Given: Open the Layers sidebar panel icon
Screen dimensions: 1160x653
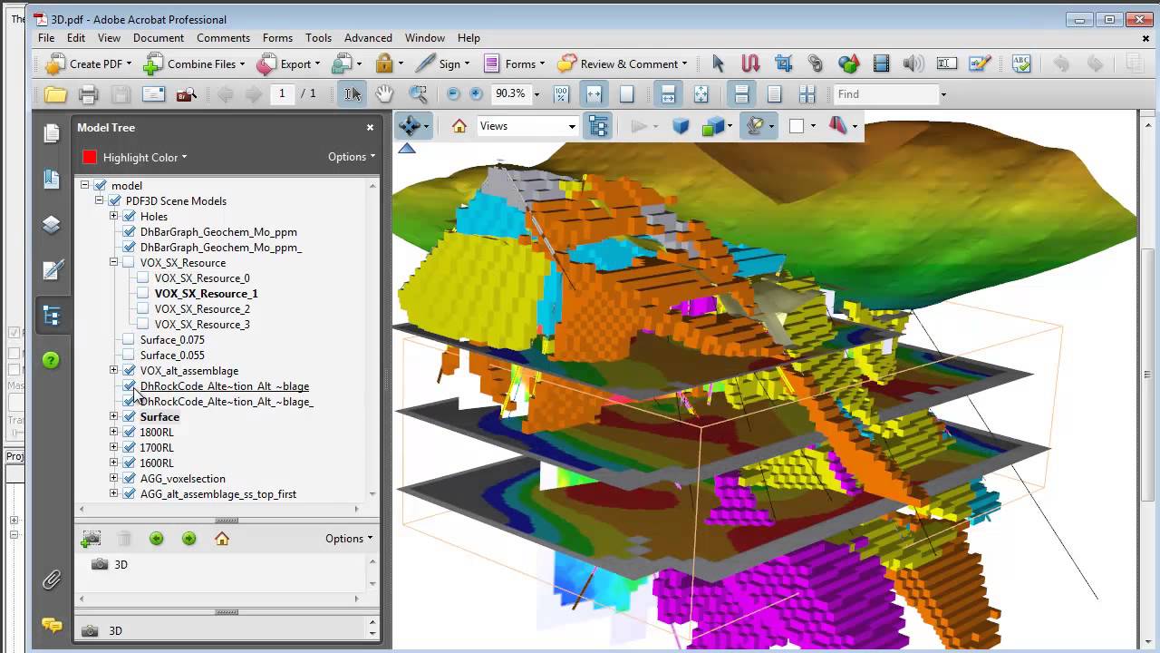Looking at the screenshot, I should (x=52, y=225).
